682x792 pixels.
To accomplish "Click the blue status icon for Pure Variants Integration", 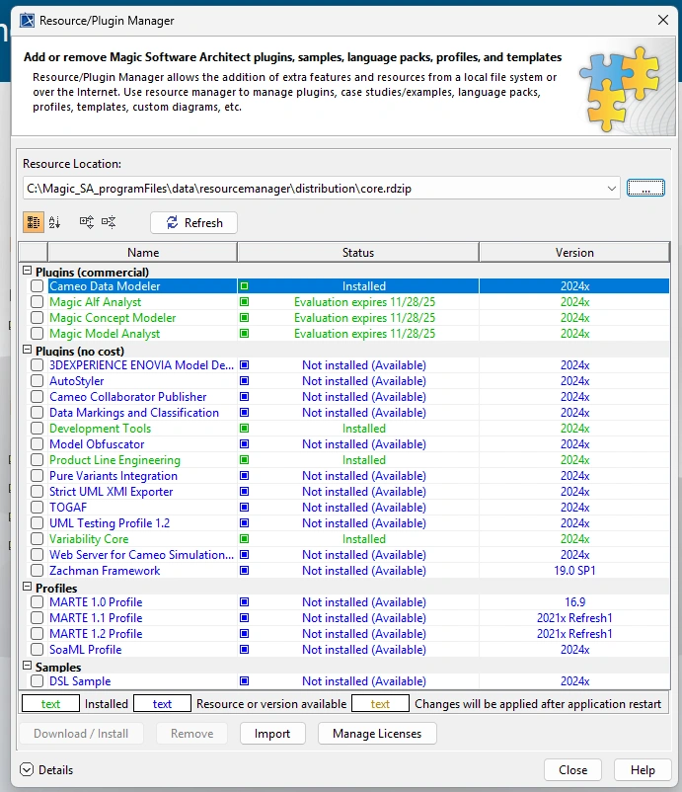I will pos(245,475).
